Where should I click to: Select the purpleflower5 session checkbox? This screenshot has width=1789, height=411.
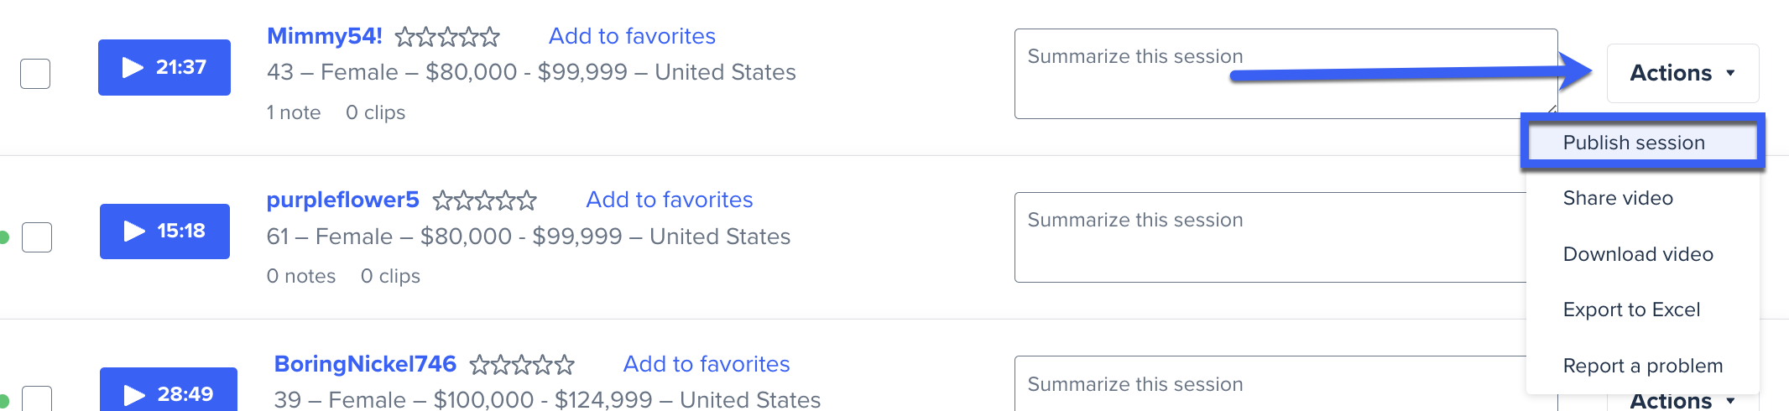[x=37, y=237]
